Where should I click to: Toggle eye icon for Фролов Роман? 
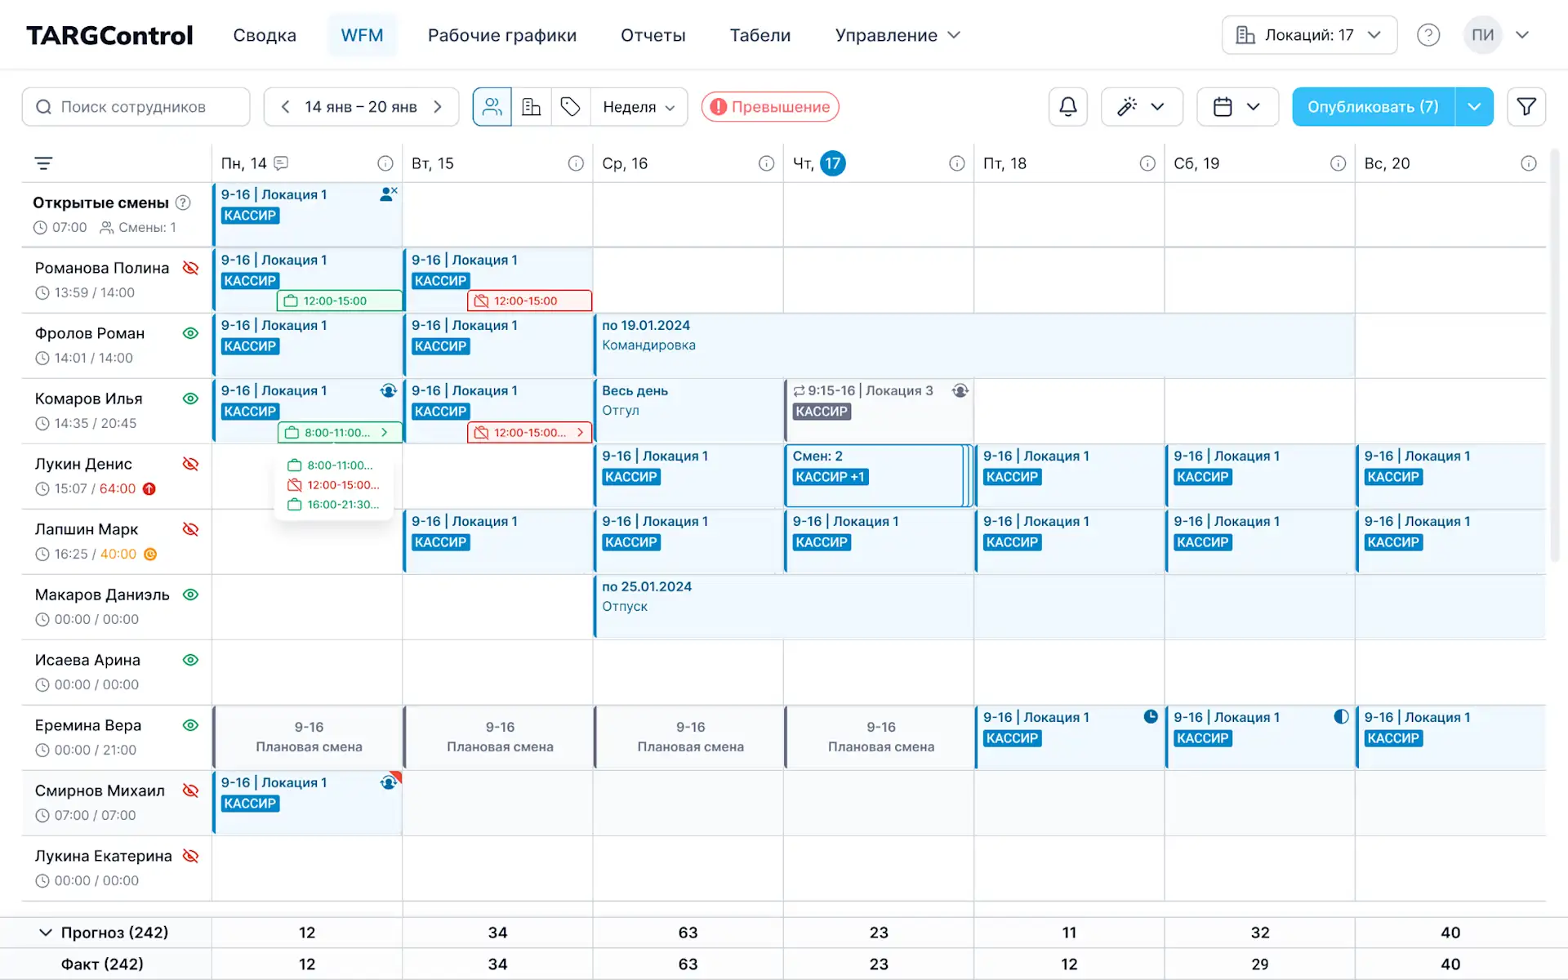pyautogui.click(x=190, y=333)
